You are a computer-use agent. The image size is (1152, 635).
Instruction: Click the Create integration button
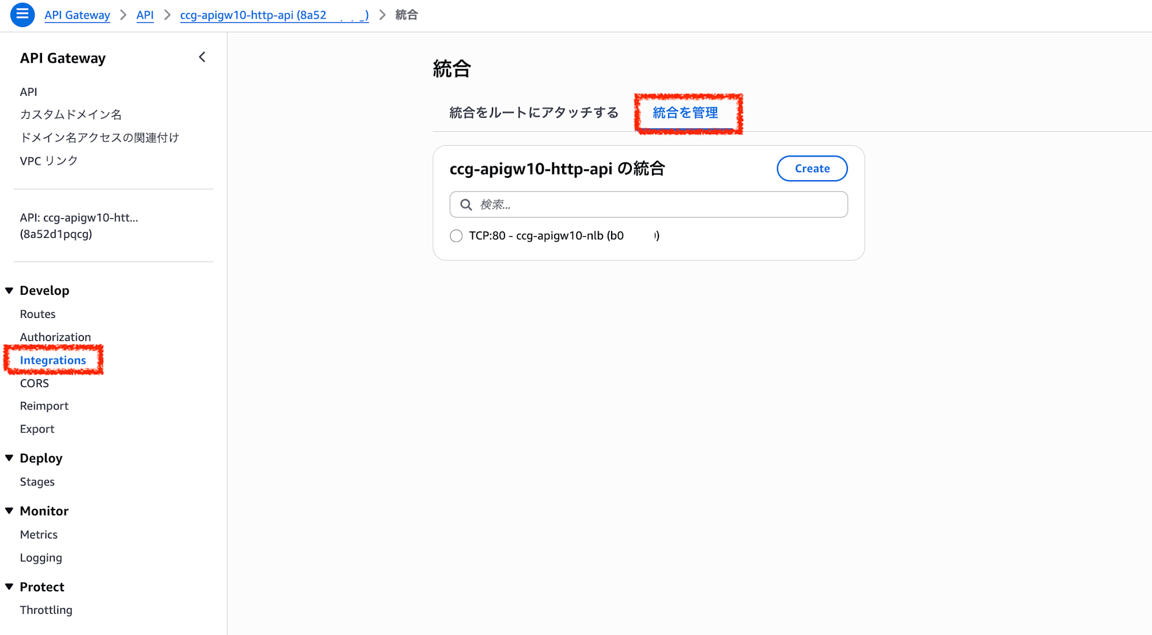click(812, 169)
